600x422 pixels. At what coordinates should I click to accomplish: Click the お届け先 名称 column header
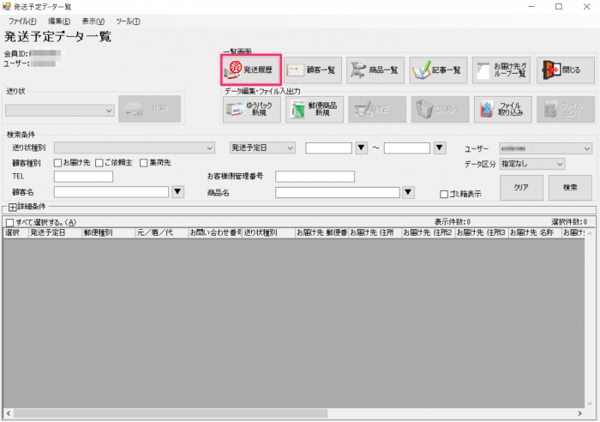click(x=535, y=232)
